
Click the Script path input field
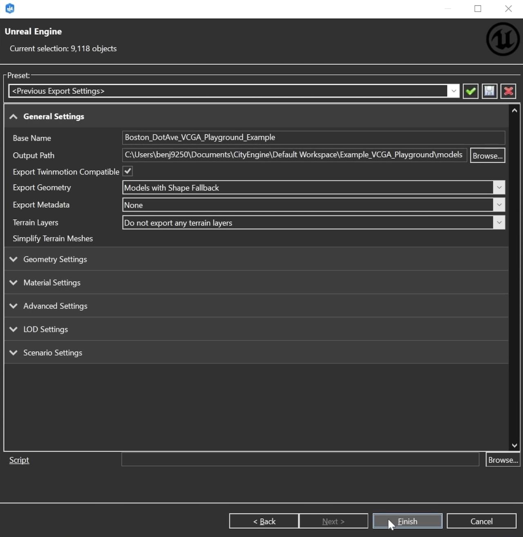[300, 459]
